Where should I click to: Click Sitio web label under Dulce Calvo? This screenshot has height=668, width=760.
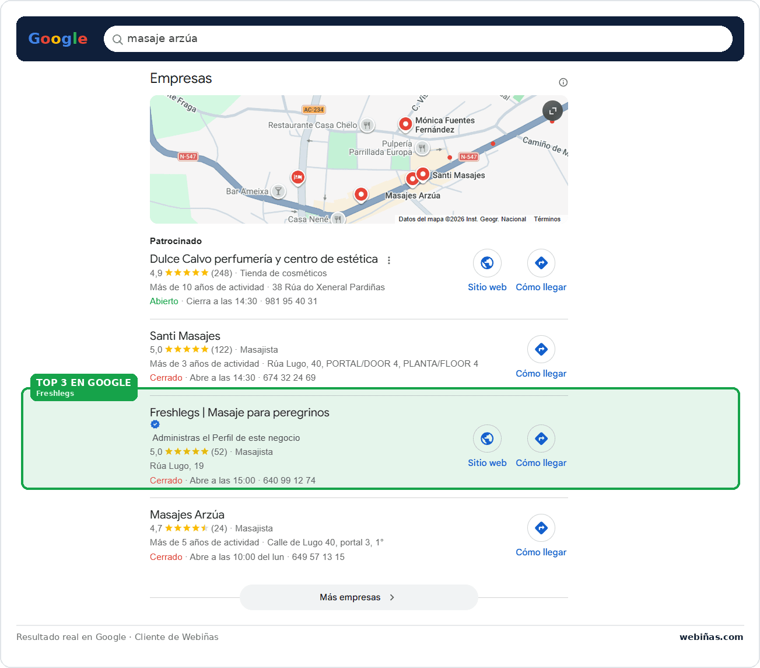[487, 287]
